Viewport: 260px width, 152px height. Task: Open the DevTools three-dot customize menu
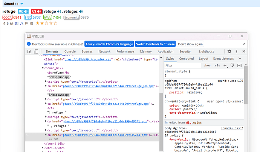[237, 51]
